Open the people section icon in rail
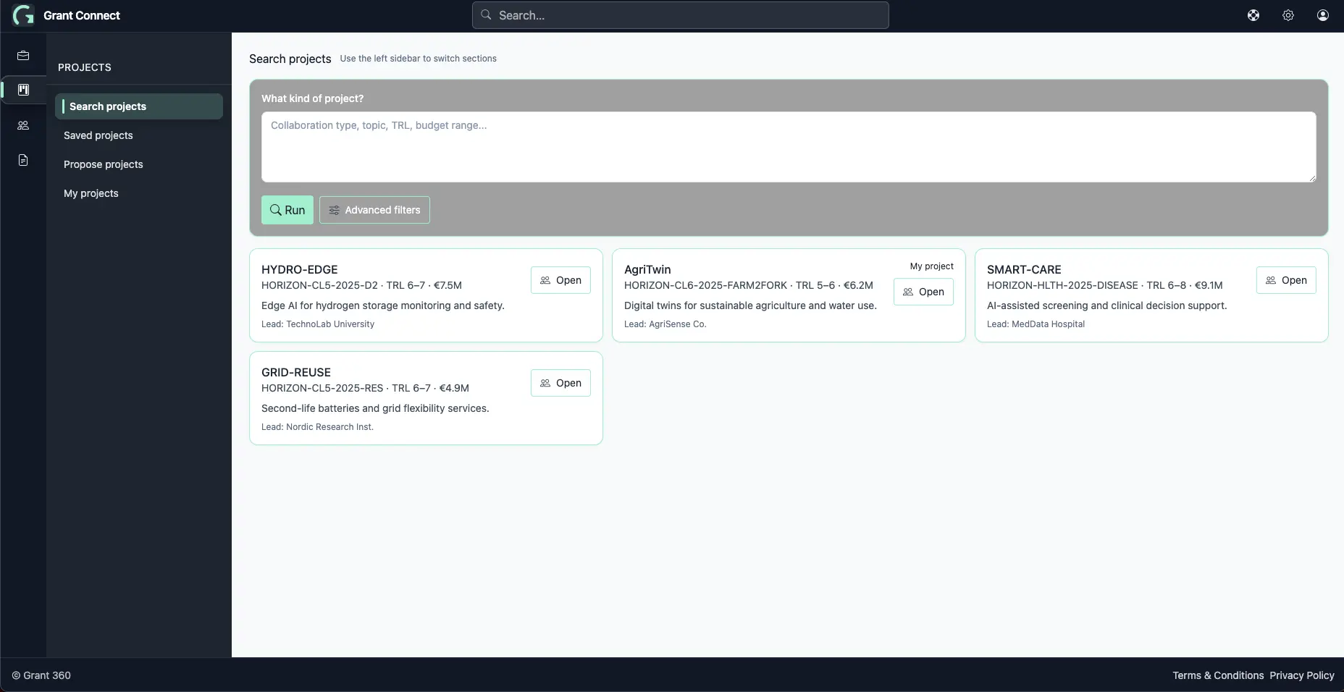This screenshot has width=1344, height=692. (23, 125)
